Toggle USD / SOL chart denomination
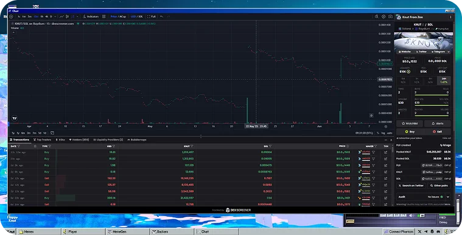The image size is (462, 235). point(137,17)
